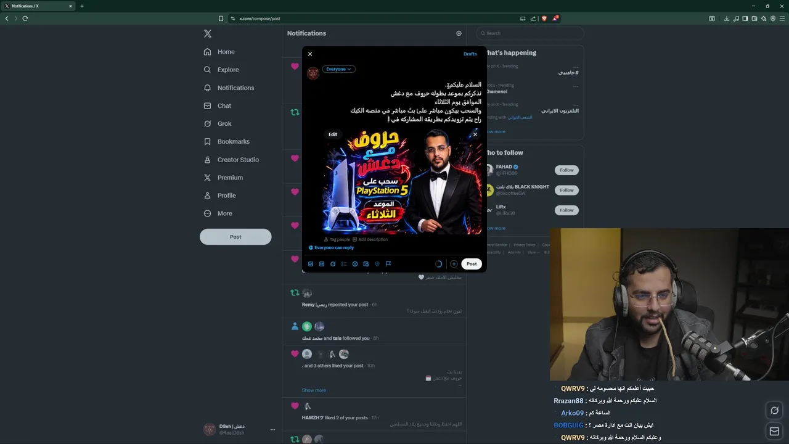
Task: Click Add description under the image
Action: click(x=370, y=239)
